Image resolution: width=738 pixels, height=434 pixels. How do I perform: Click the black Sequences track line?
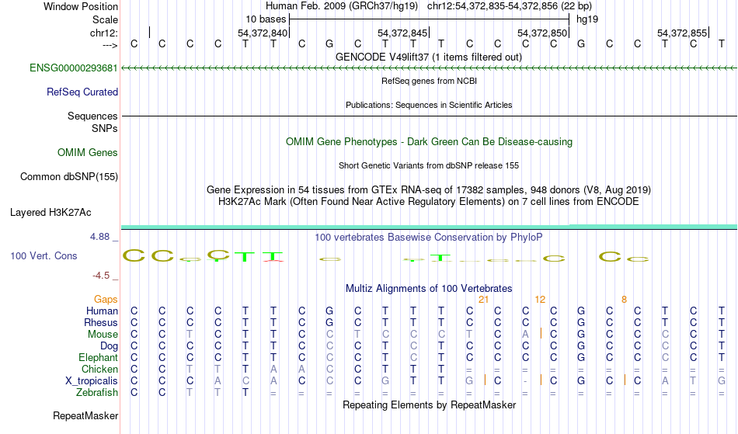[x=429, y=116]
